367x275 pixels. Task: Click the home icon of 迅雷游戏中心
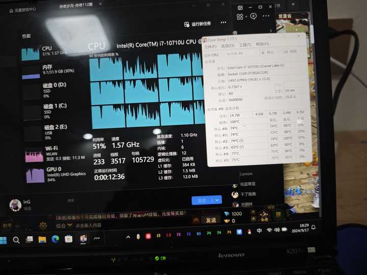[11, 11]
